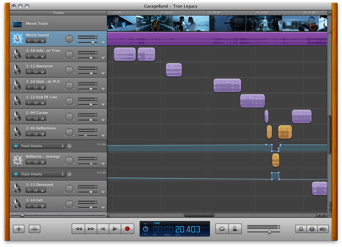Select the Movie Track clapperboard icon
Screen dimensions: 342x247
[x=17, y=23]
